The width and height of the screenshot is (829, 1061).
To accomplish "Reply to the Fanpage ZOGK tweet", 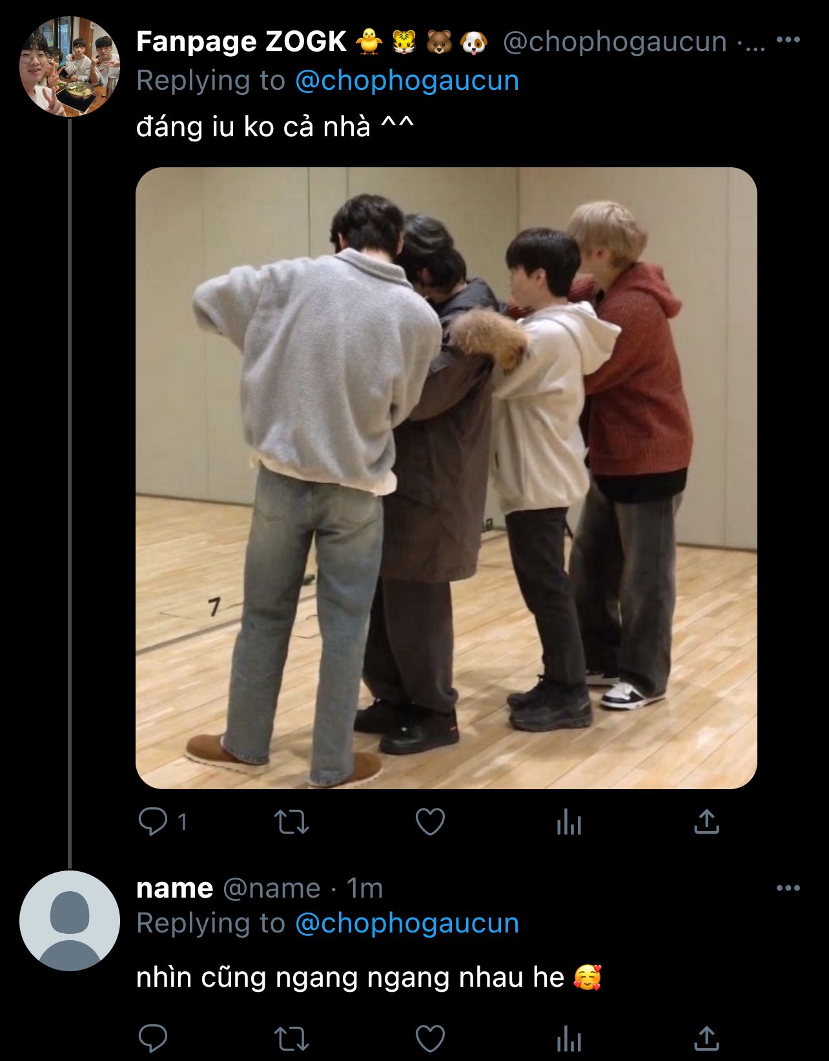I will tap(153, 822).
